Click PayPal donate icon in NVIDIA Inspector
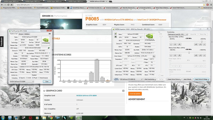Screen dimensions: 213x120 pyautogui.click(x=116, y=79)
